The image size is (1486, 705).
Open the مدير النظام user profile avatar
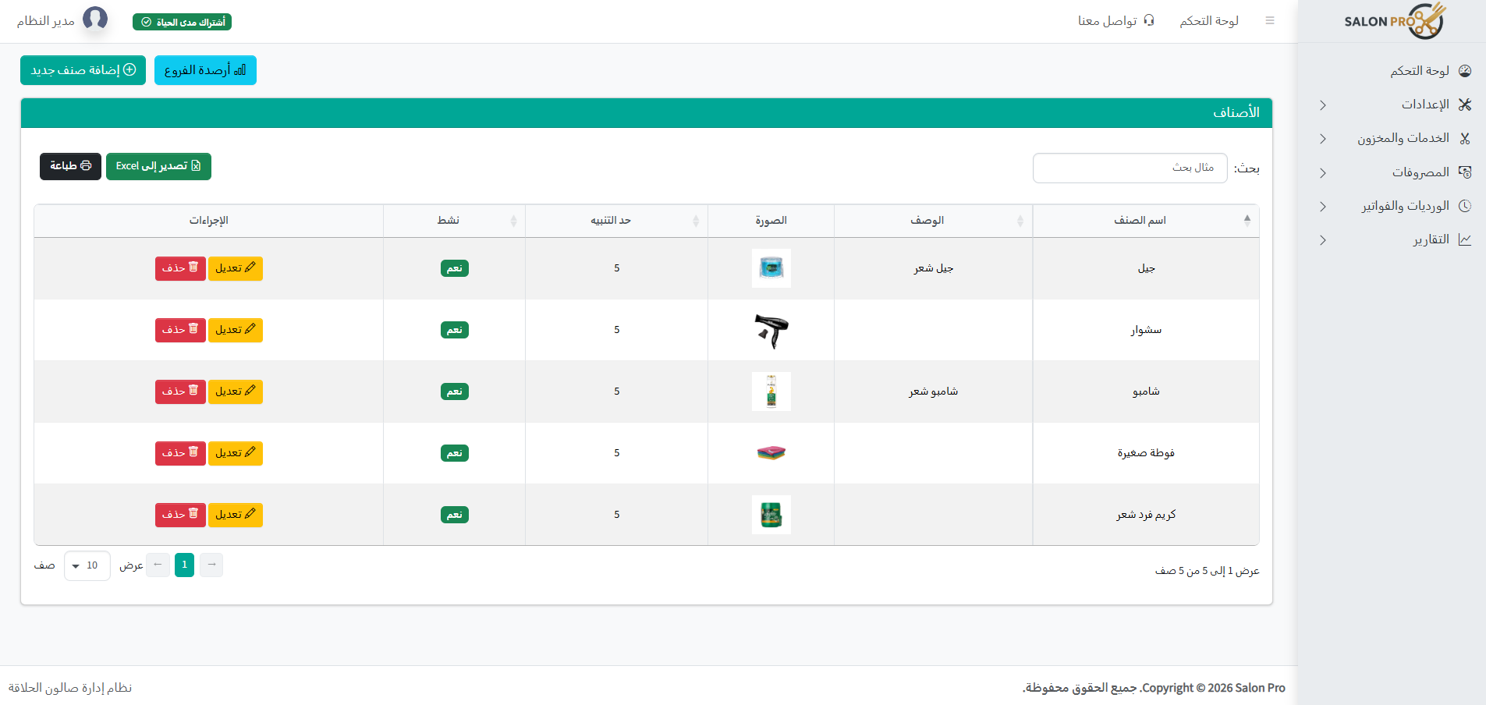point(97,18)
